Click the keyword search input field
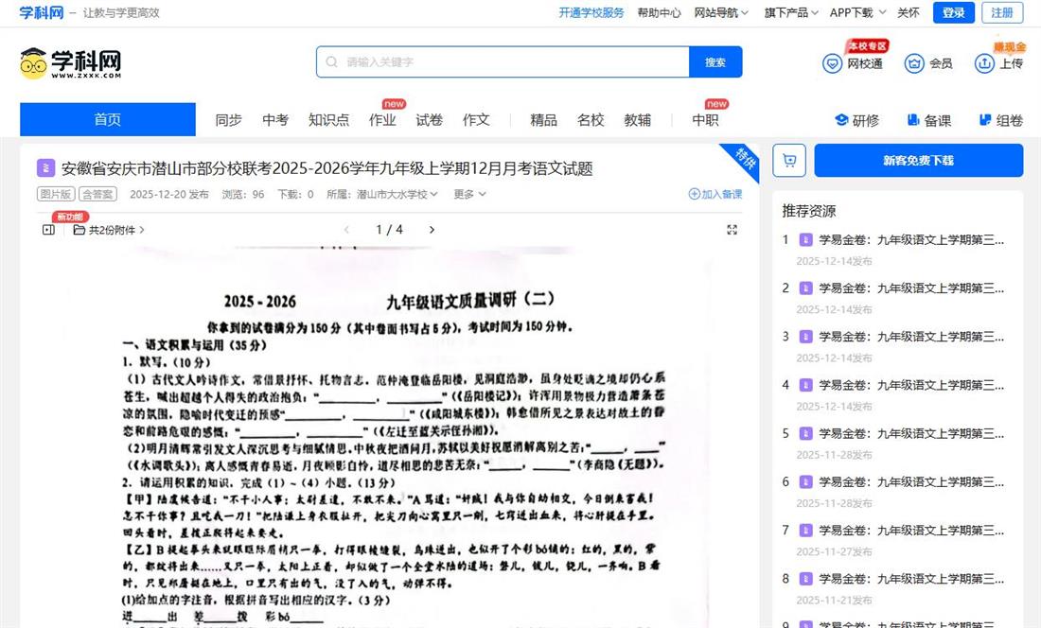This screenshot has height=628, width=1041. pyautogui.click(x=511, y=62)
